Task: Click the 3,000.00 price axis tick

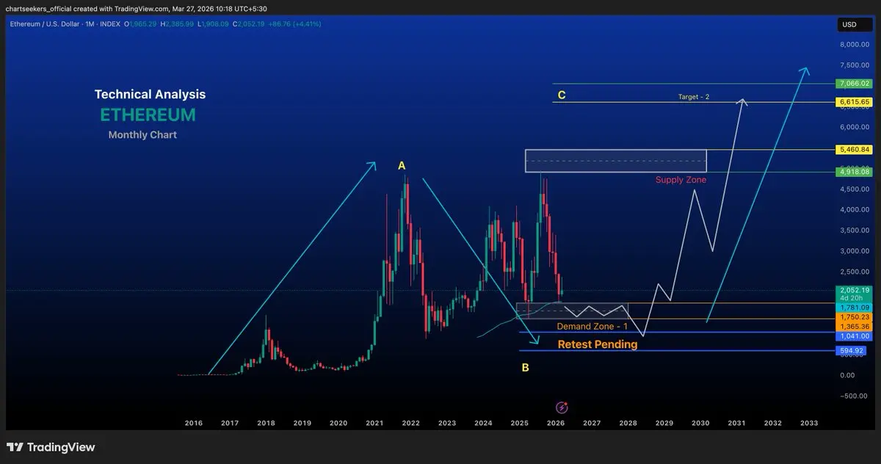Action: coord(855,251)
